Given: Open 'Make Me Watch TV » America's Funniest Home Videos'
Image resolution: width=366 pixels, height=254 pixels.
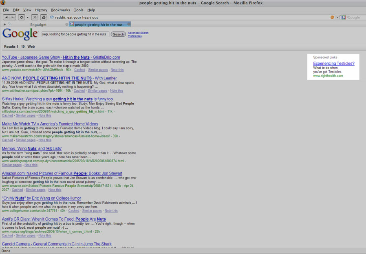Looking at the screenshot, I should (x=50, y=124).
